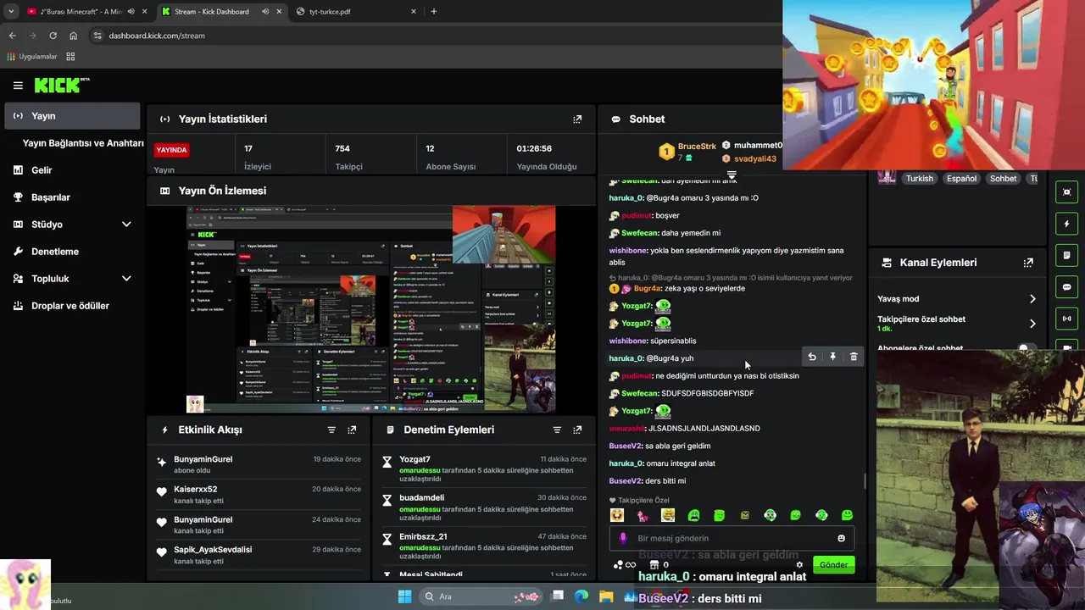1085x610 pixels.
Task: Click the BunyaminGurel abone oldu entry
Action: [259, 464]
